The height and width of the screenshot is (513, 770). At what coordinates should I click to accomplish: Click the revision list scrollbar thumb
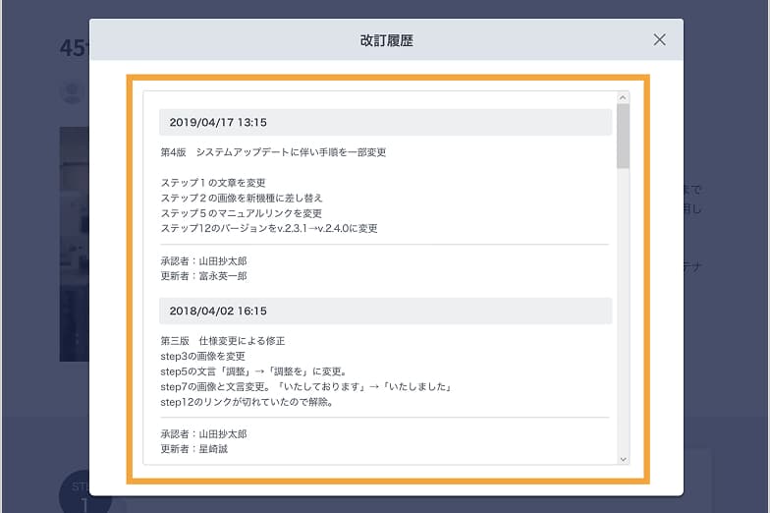pos(623,136)
